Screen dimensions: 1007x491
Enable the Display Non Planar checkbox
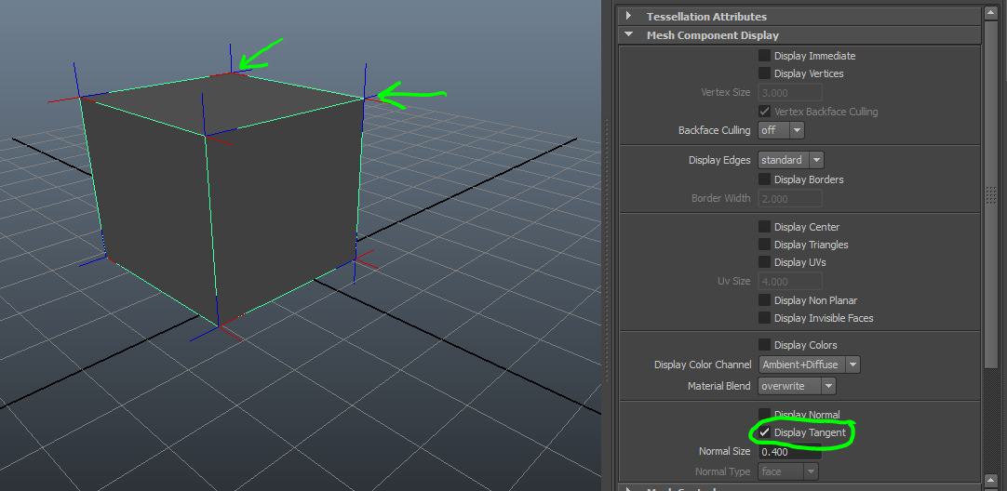764,299
